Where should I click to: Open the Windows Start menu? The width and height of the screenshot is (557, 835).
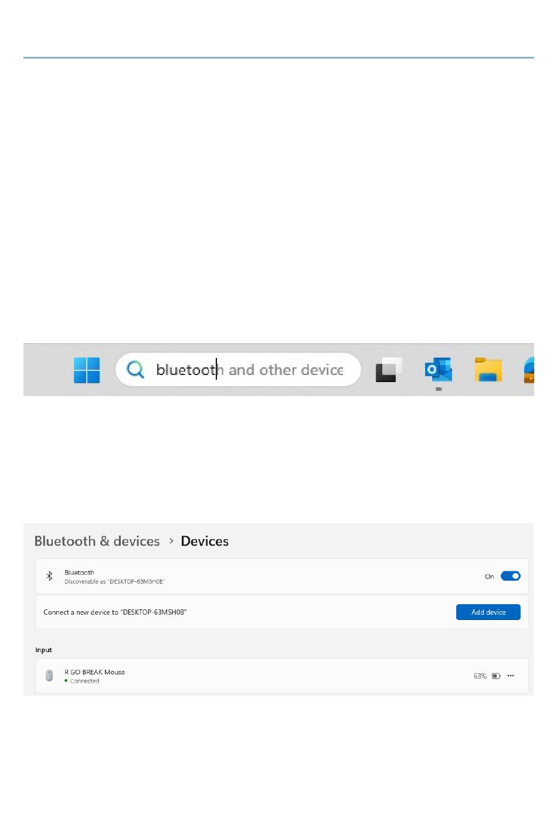click(x=87, y=370)
